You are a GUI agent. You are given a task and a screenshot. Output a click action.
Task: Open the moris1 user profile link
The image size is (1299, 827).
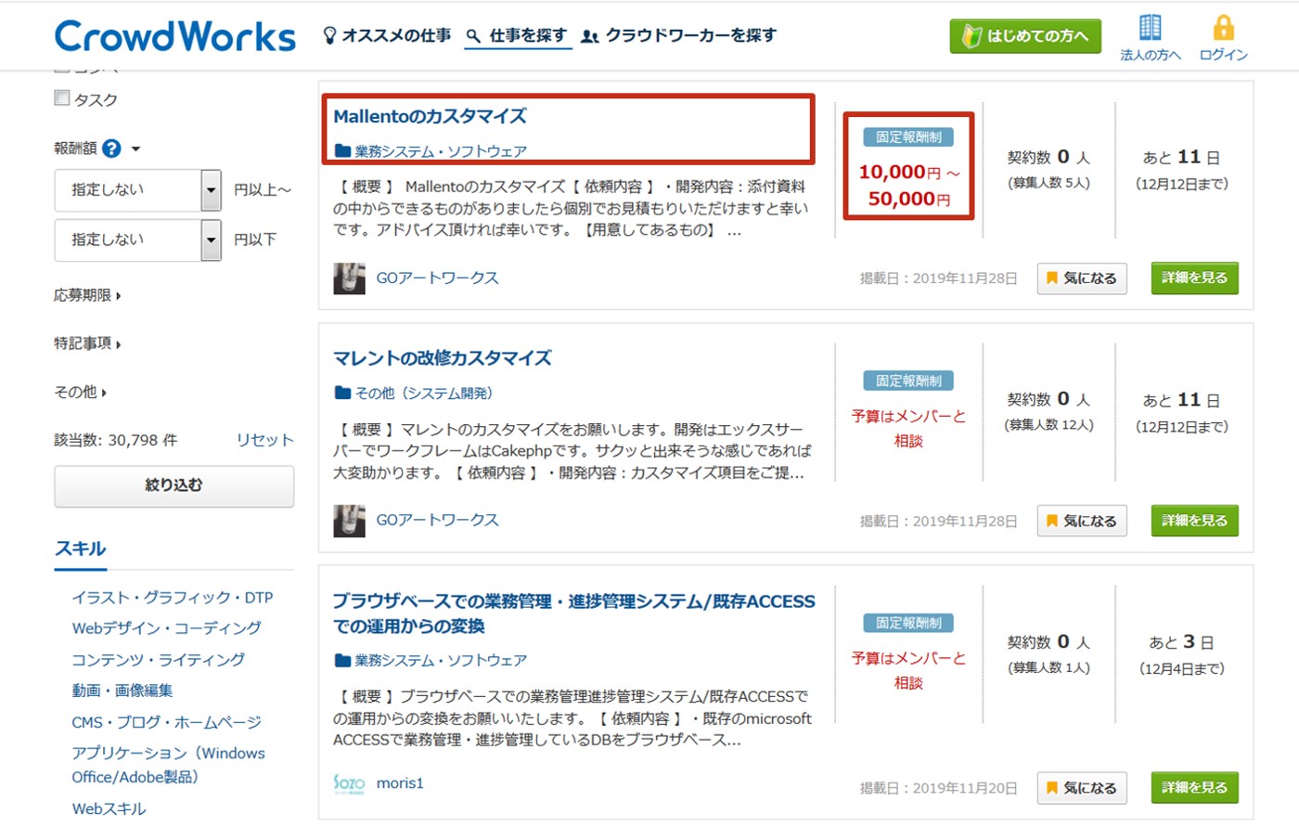(400, 783)
